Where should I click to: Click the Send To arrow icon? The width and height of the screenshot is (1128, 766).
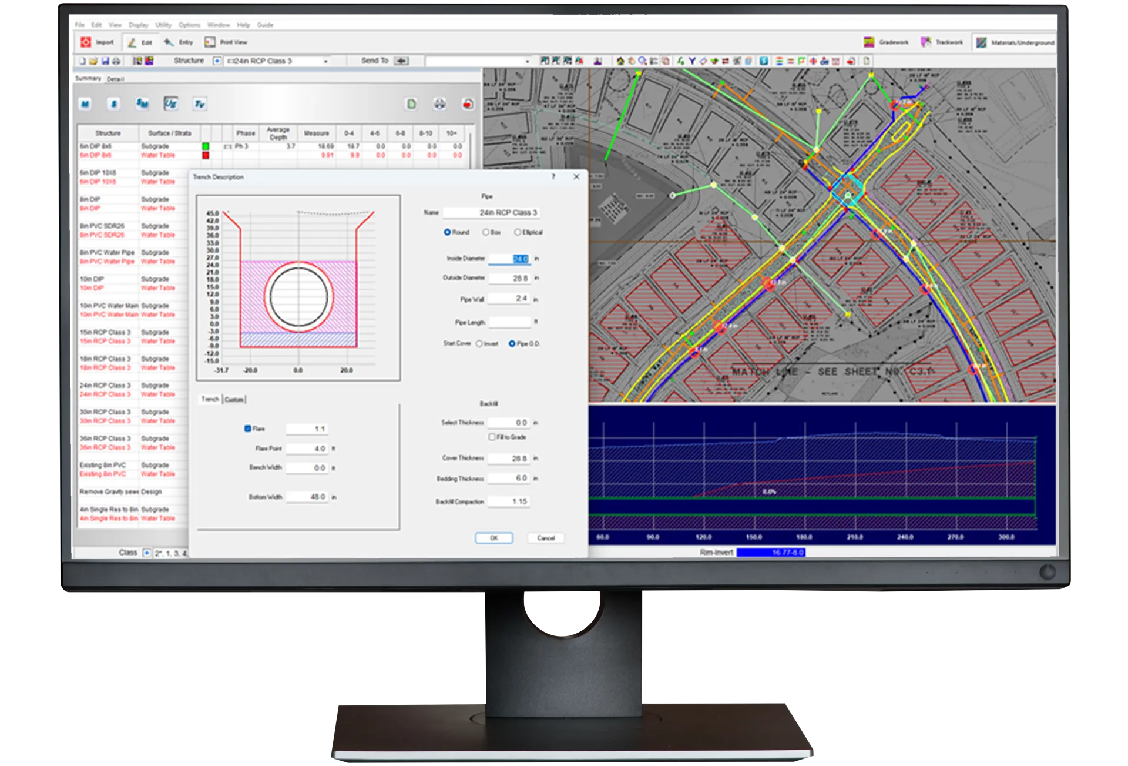pos(401,61)
